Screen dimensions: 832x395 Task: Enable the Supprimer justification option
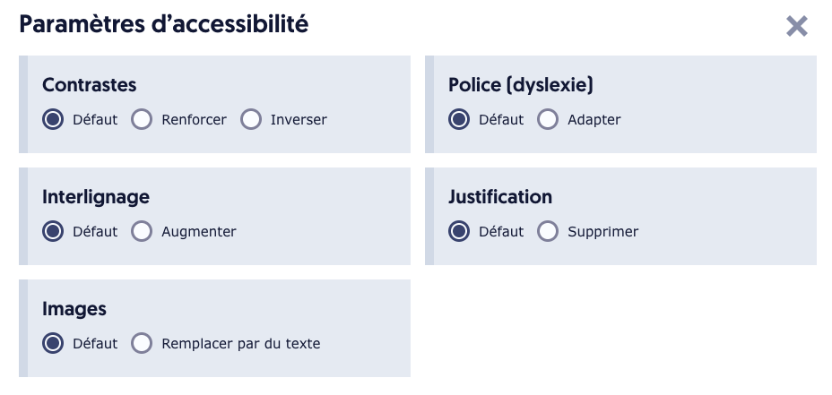548,231
